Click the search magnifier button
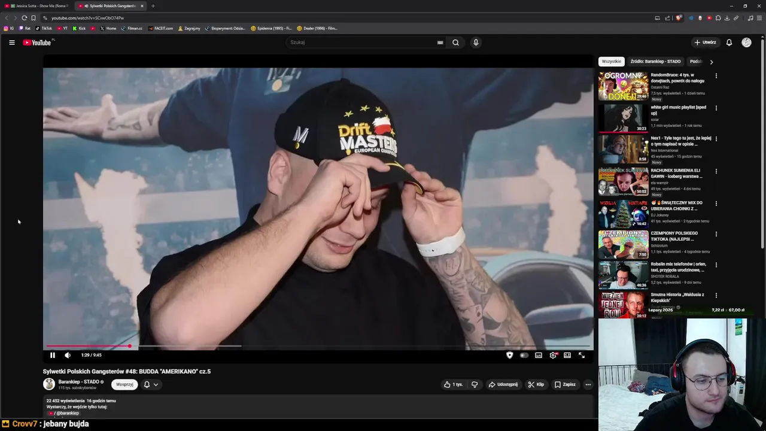 coord(455,43)
